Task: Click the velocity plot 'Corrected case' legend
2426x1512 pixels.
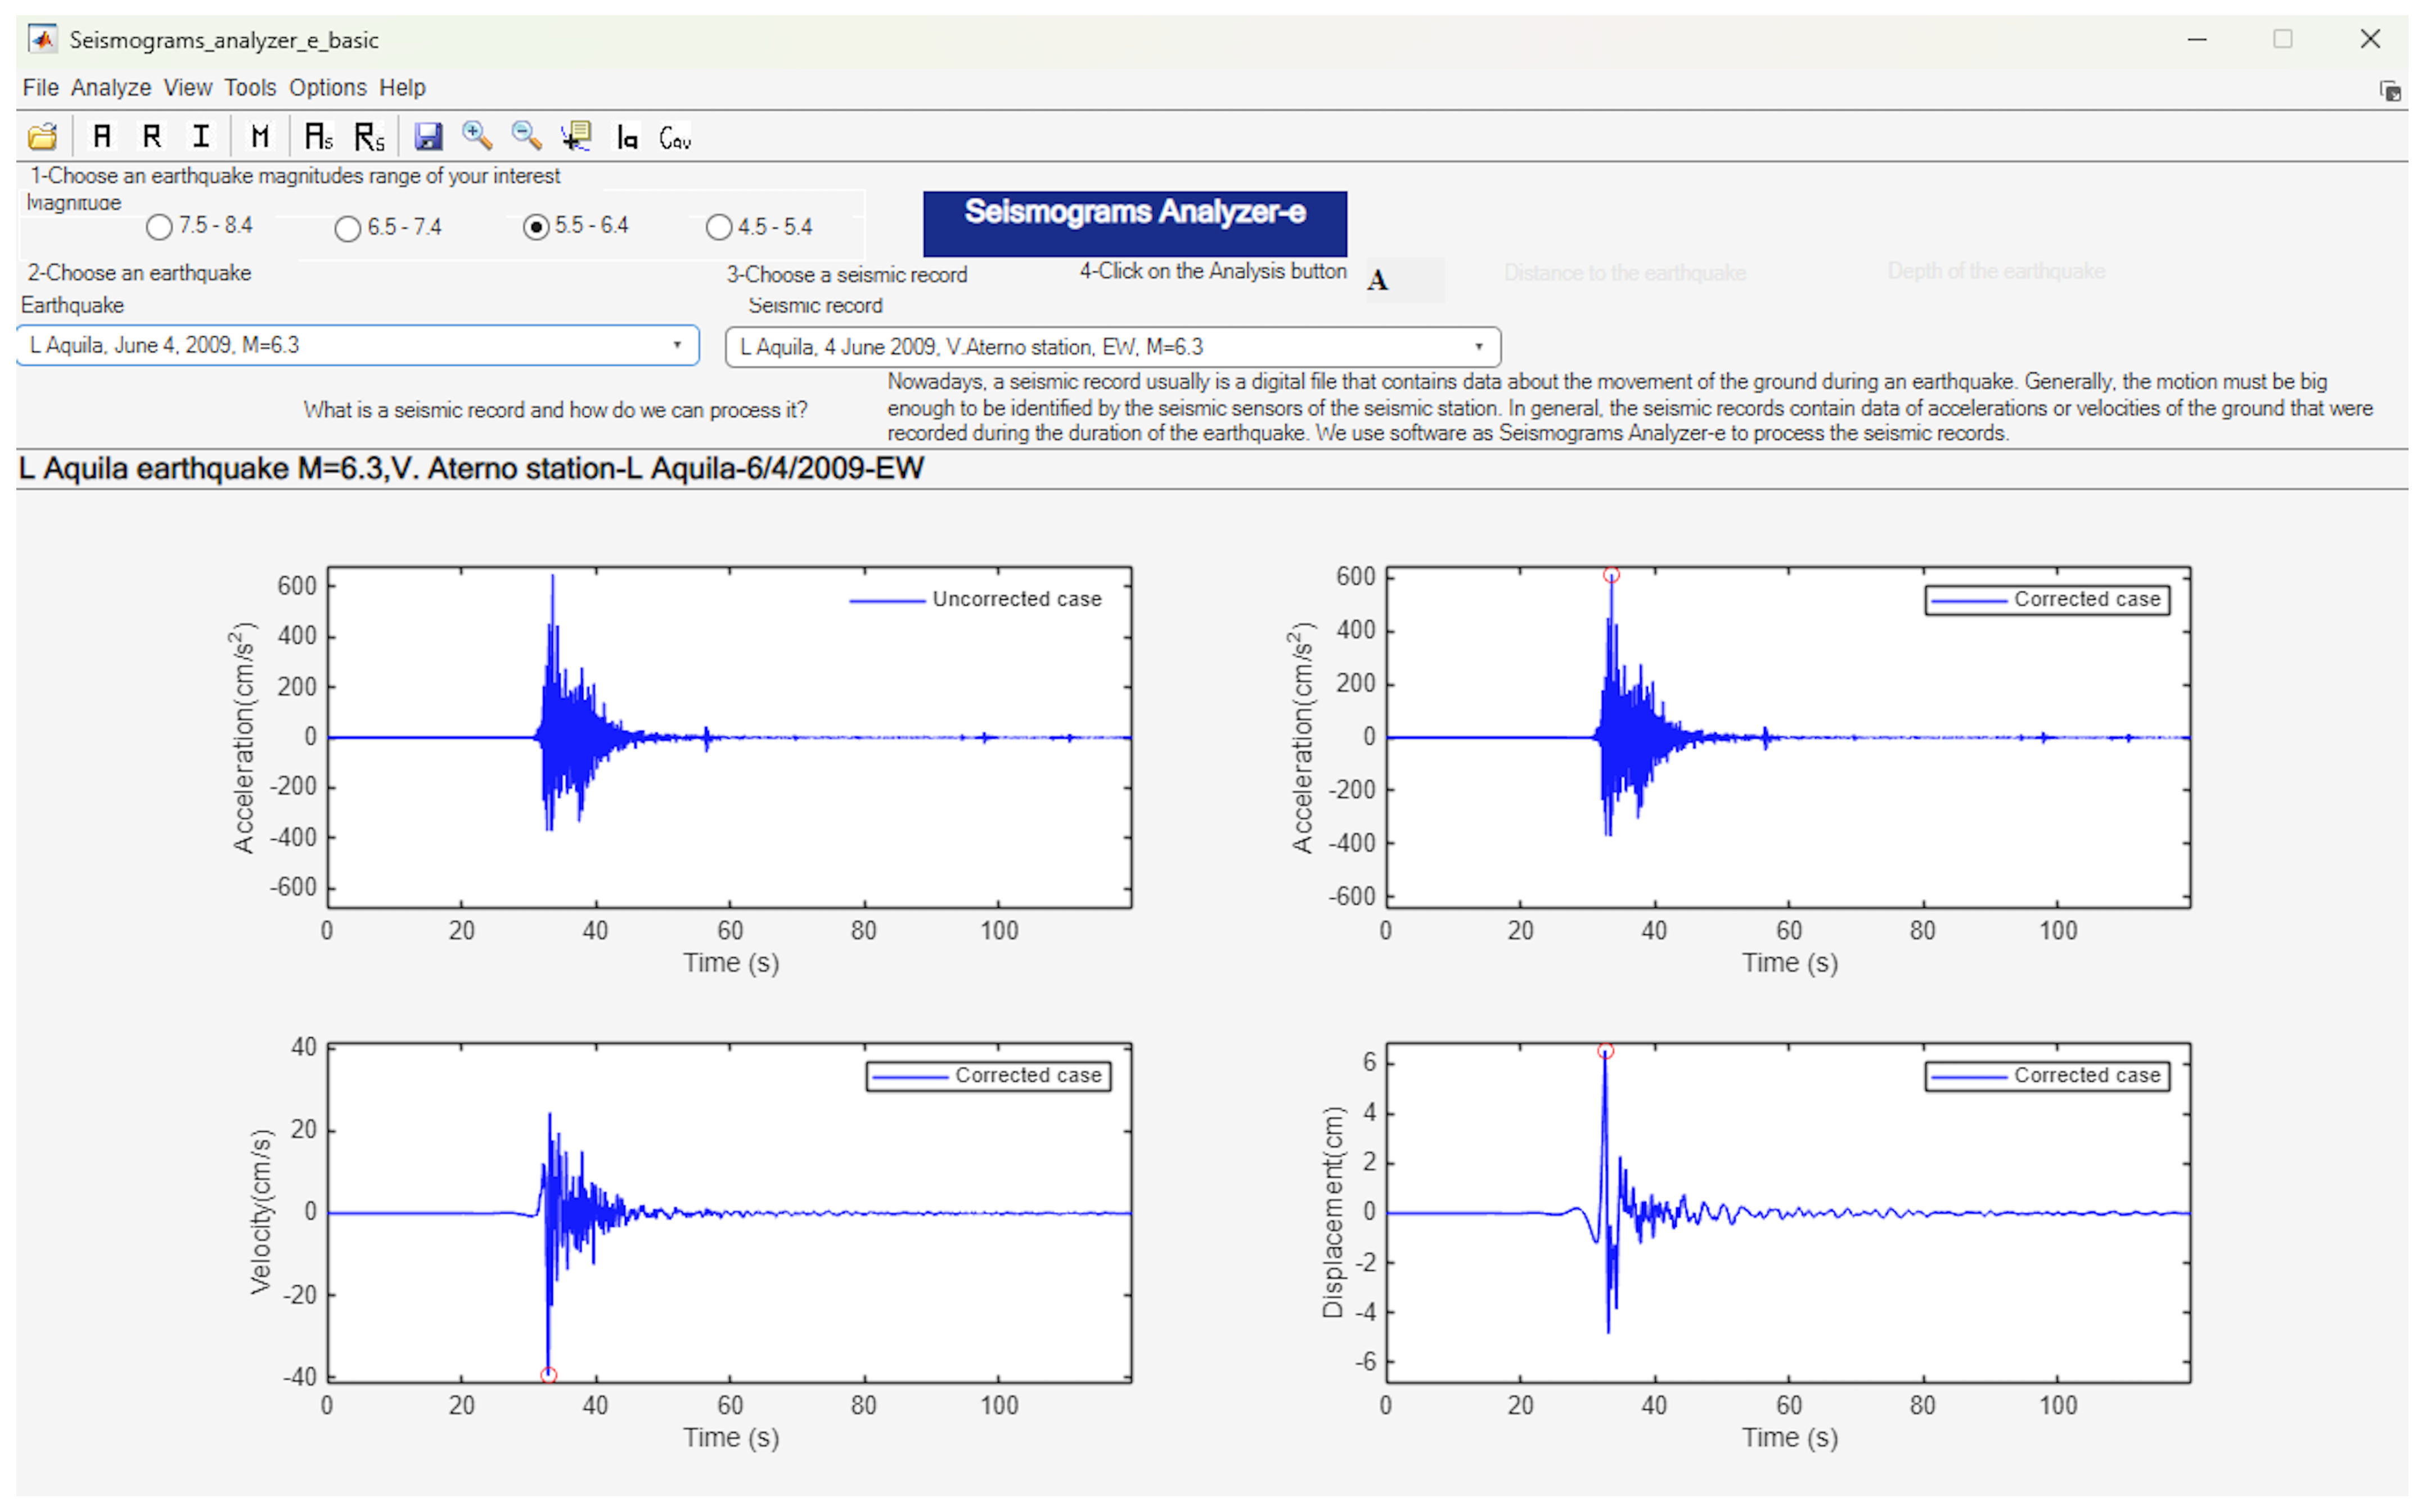Action: pos(987,1075)
